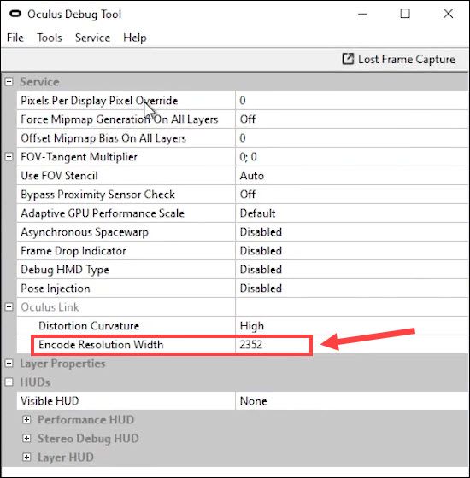Select the Pose Injection label
470x478 pixels.
tap(56, 289)
